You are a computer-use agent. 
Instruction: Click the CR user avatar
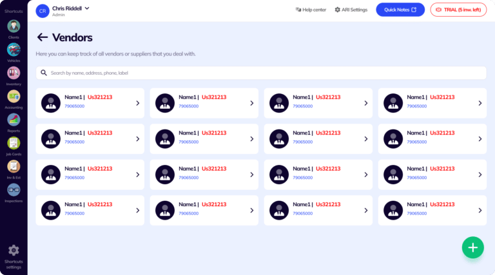tap(43, 10)
